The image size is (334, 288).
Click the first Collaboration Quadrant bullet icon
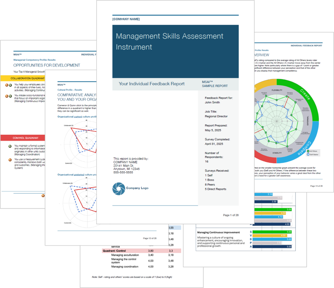[x=7, y=85]
